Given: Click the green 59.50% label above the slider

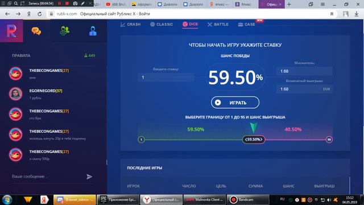Looking at the screenshot, I should tap(196, 129).
